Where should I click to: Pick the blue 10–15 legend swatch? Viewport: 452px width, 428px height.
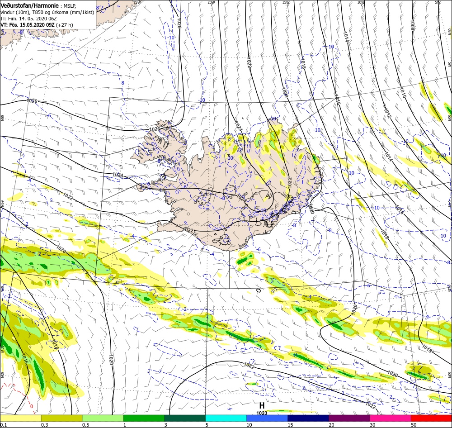tap(267, 418)
